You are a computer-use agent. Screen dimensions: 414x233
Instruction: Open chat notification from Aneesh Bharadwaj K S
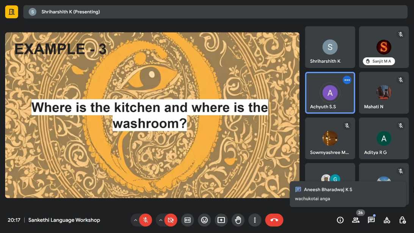tap(348, 194)
